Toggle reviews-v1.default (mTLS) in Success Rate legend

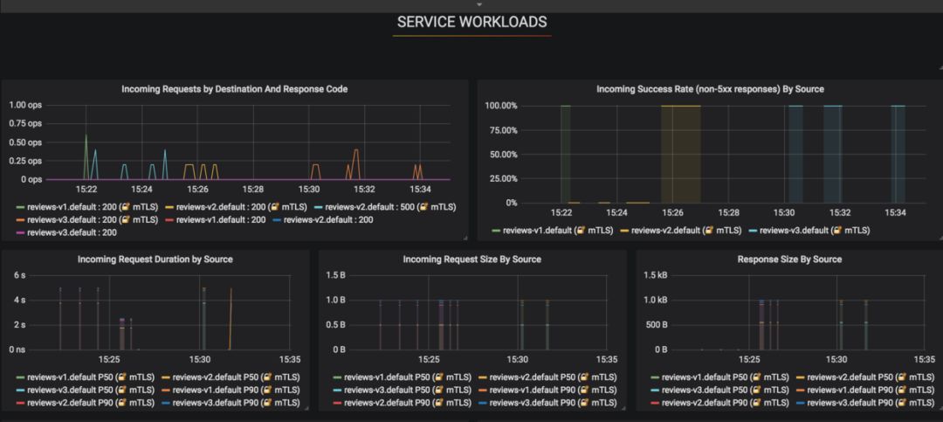click(x=558, y=231)
